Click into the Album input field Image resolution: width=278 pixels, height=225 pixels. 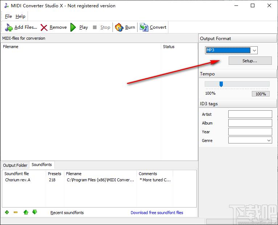(250, 123)
